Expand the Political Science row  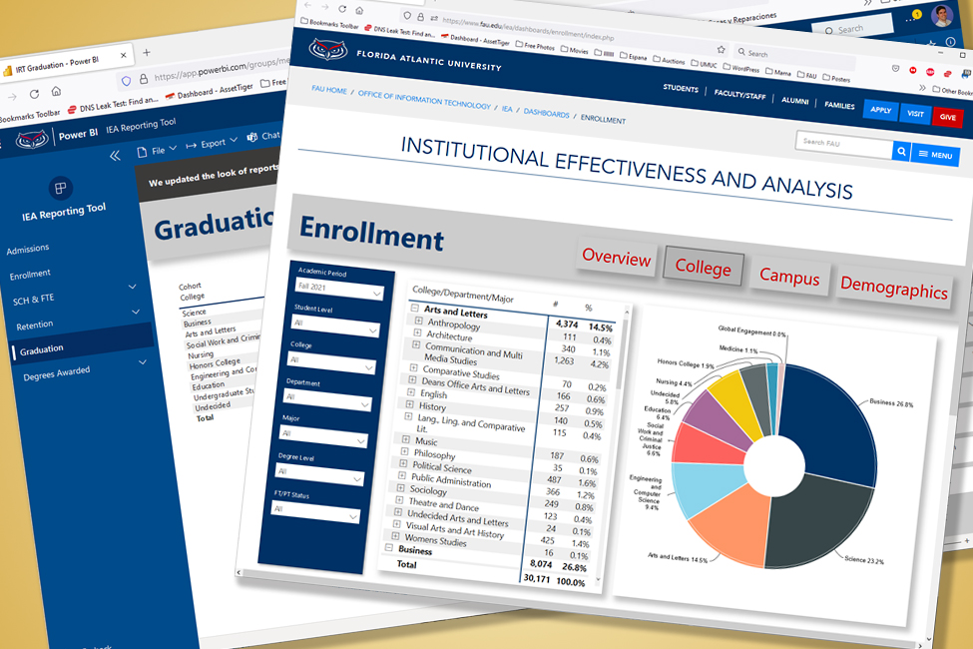pos(403,465)
